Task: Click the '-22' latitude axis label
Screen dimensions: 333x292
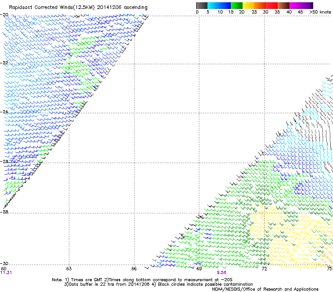Action: 4,62
